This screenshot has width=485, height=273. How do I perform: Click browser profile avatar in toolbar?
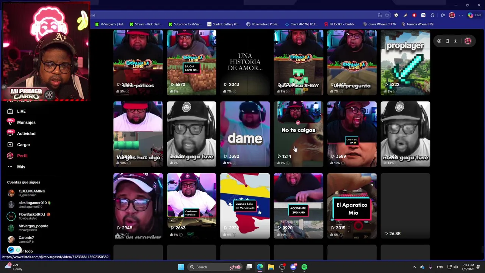point(452,15)
